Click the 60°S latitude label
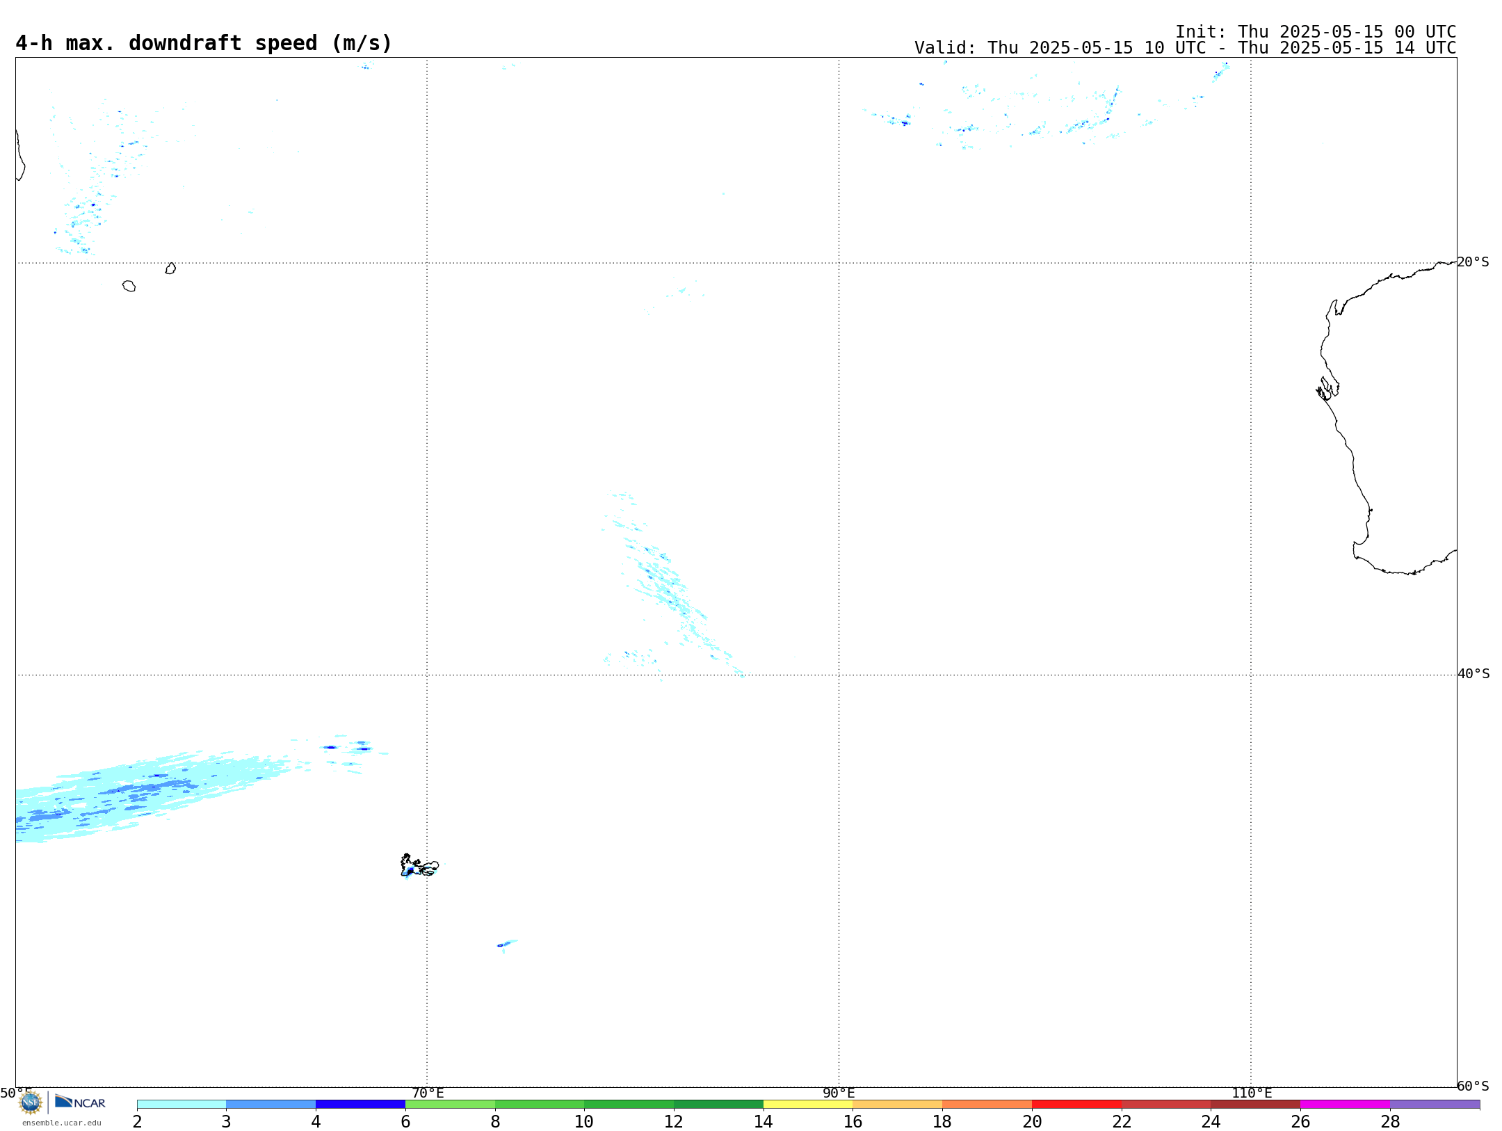The image size is (1502, 1131). pos(1473,1086)
